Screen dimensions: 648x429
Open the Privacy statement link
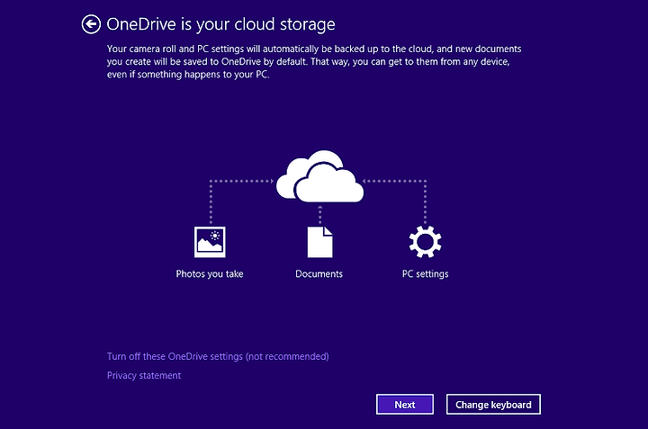pos(144,375)
